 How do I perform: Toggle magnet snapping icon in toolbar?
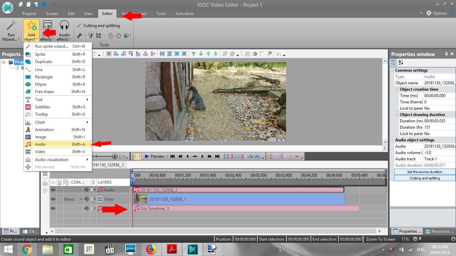255,54
